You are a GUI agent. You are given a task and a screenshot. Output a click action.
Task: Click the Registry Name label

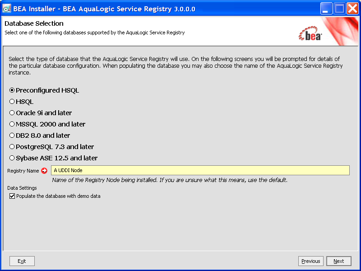[23, 171]
